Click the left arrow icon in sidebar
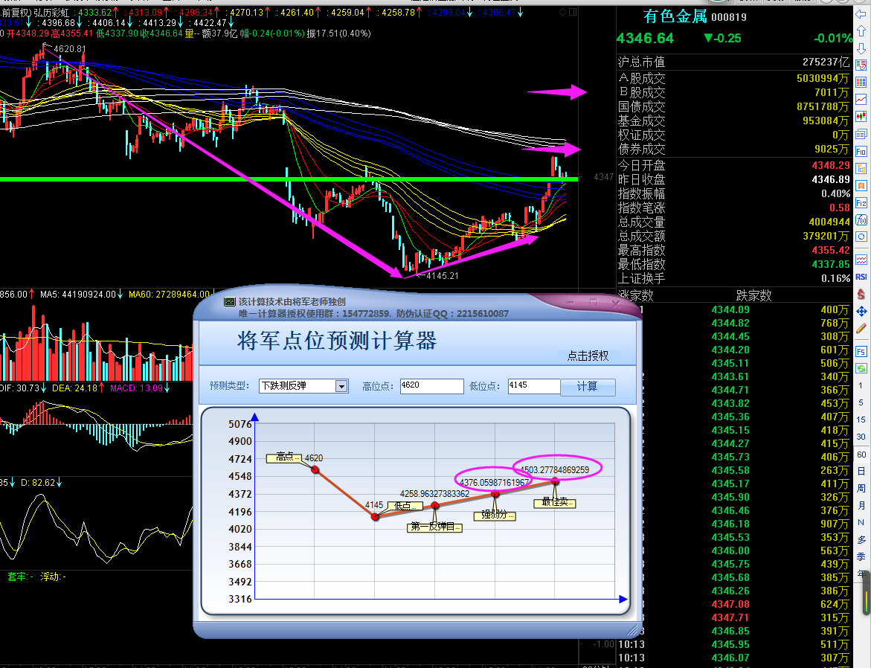The width and height of the screenshot is (871, 668). (x=861, y=14)
